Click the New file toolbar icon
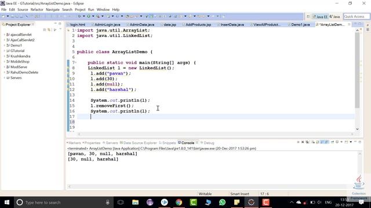Viewport: 371px width, 208px height. pos(3,16)
